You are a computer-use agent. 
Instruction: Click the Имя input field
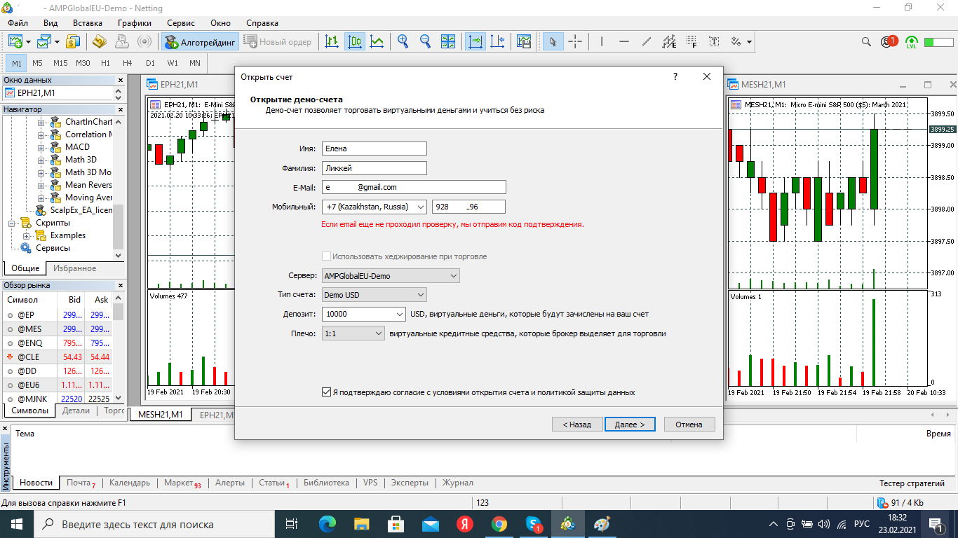(x=375, y=149)
